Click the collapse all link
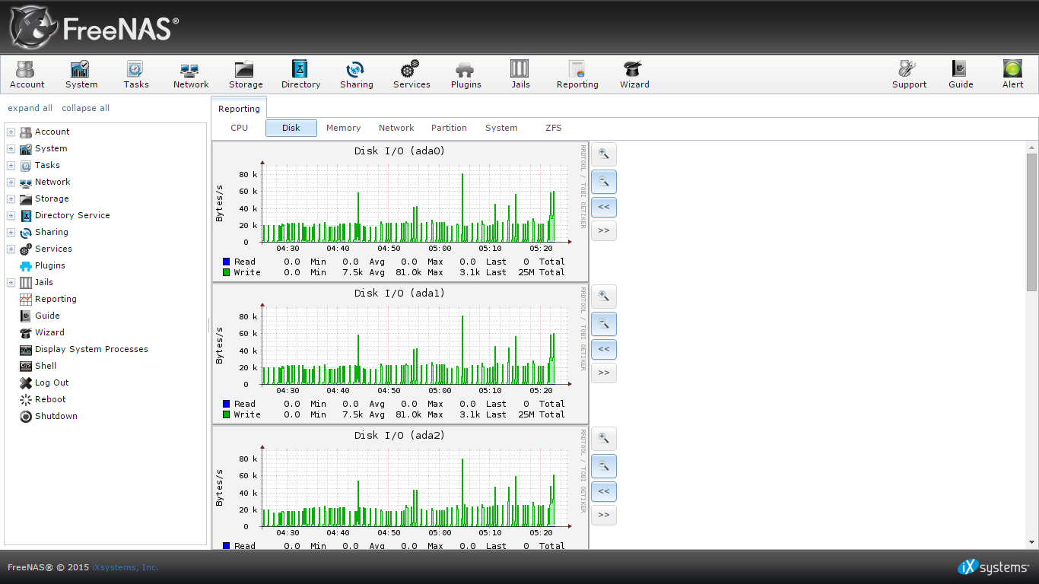Viewport: 1039px width, 584px height. click(85, 108)
